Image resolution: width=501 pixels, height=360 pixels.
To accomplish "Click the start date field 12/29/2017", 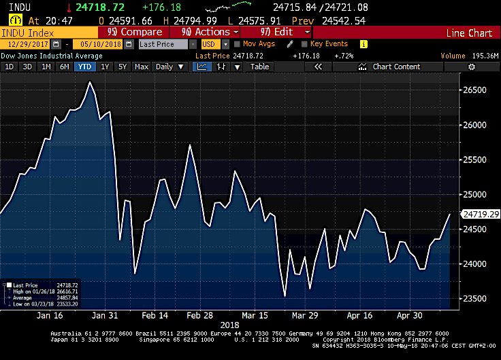I will (x=26, y=44).
